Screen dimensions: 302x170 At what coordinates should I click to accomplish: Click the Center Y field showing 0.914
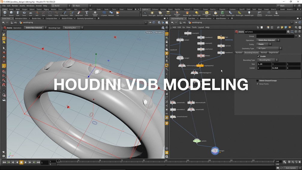pos(279,68)
